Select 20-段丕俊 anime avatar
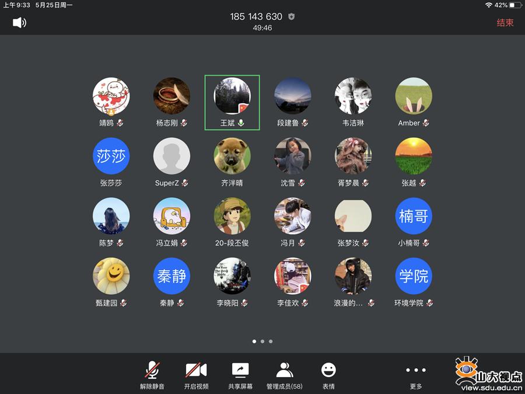Screen dimensions: 525x394 click(x=232, y=216)
